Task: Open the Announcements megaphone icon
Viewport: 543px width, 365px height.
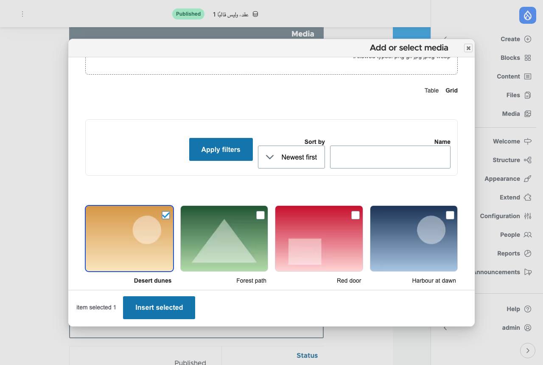Action: tap(528, 272)
